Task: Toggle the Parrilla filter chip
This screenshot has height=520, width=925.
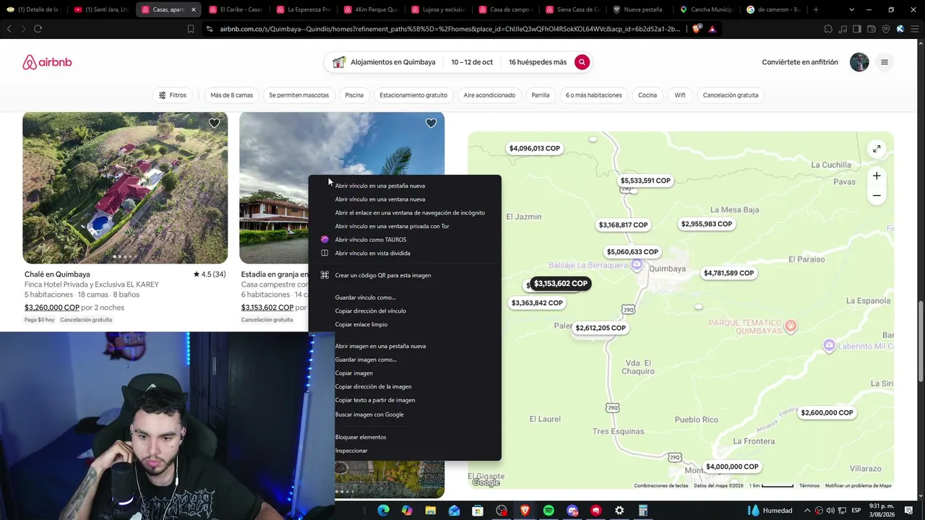Action: click(541, 95)
